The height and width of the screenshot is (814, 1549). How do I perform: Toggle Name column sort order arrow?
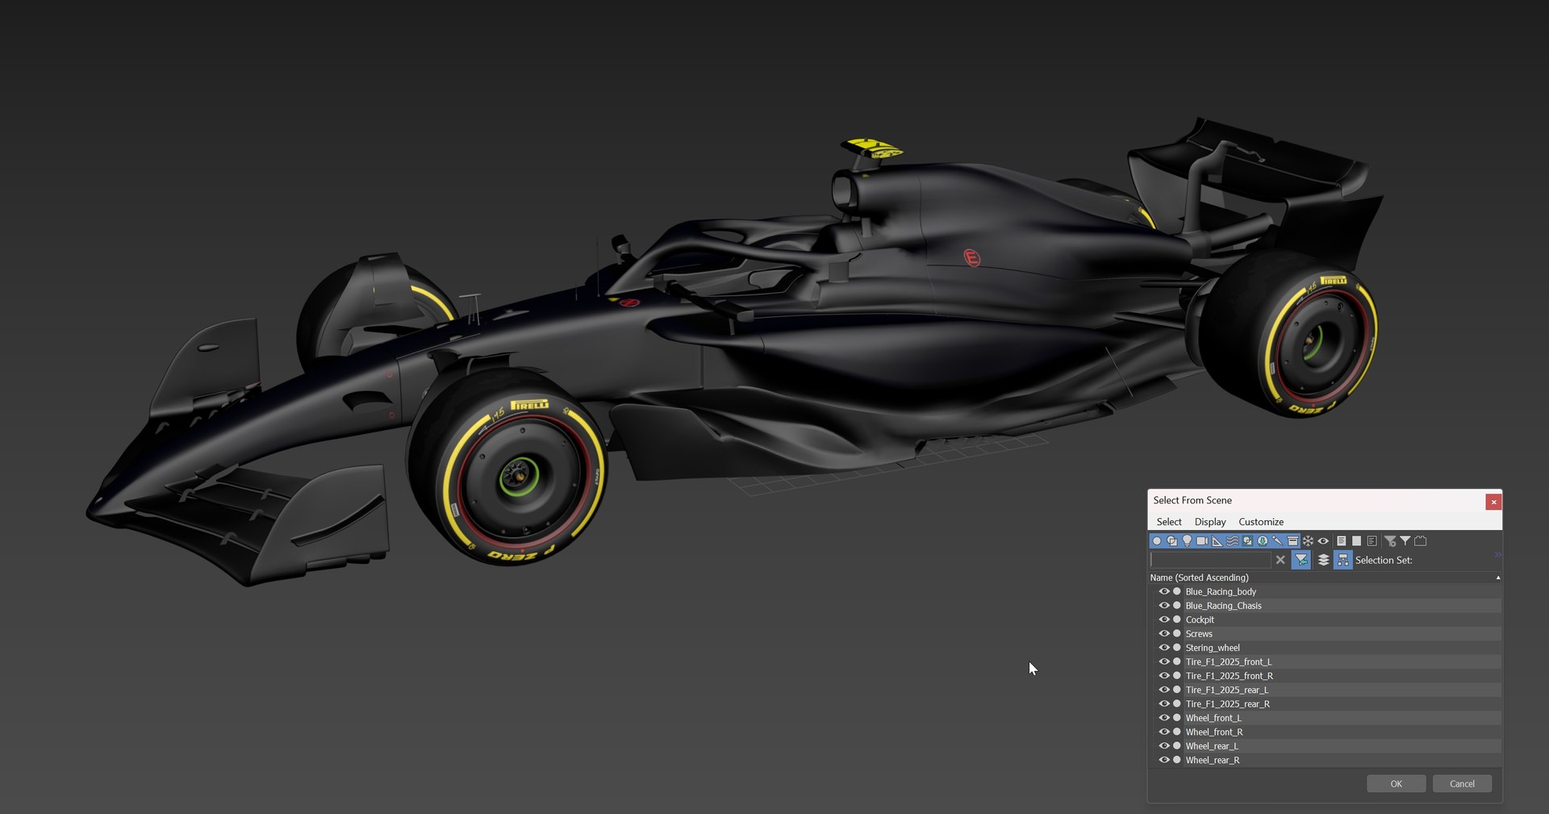click(x=1498, y=578)
